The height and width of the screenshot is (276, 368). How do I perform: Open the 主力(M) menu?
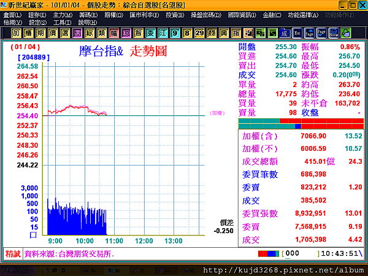point(63,15)
